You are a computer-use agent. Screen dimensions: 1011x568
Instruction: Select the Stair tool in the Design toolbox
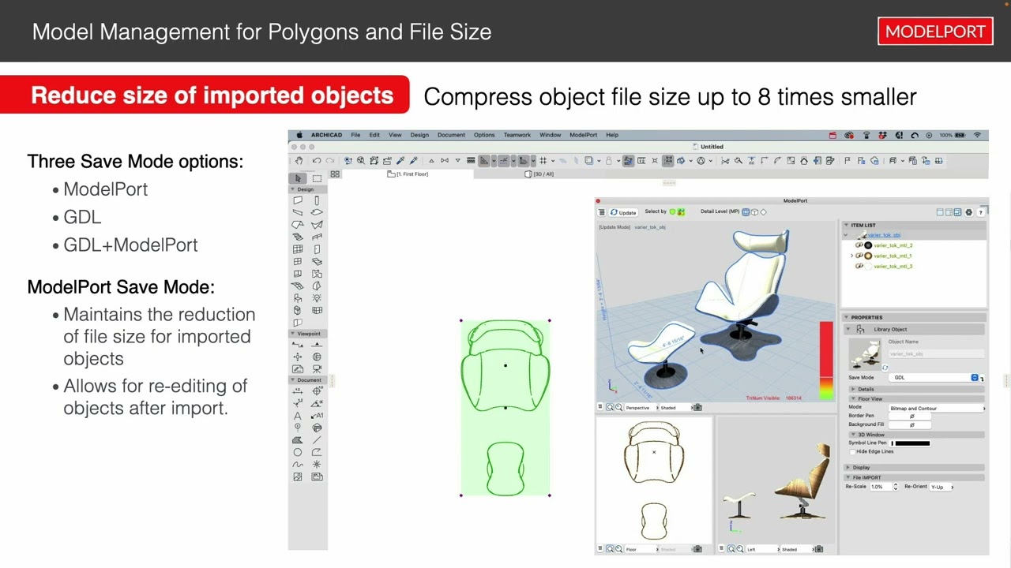298,237
